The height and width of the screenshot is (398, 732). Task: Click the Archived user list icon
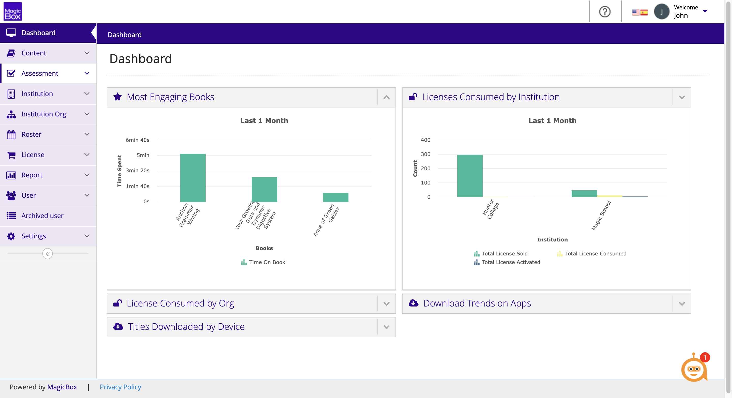pyautogui.click(x=11, y=216)
